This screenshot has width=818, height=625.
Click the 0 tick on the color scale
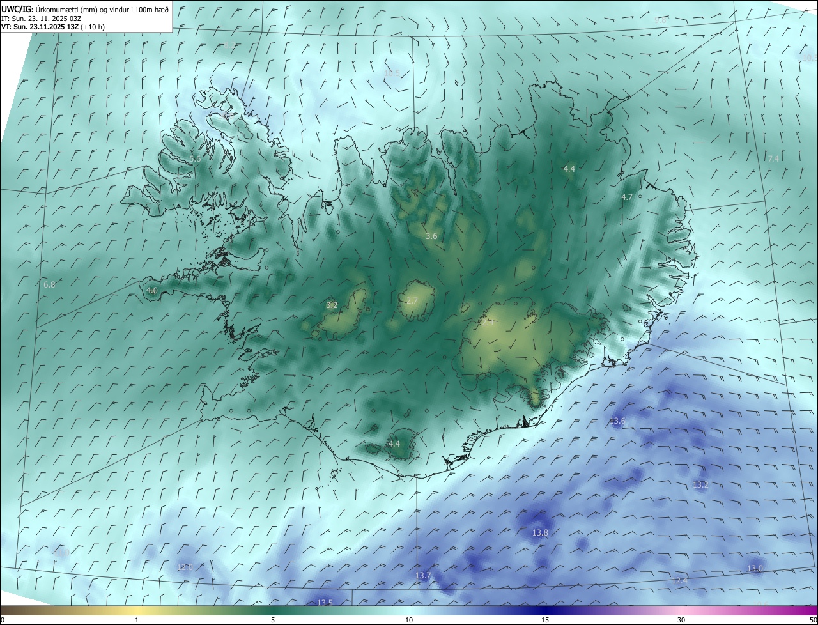(3, 620)
